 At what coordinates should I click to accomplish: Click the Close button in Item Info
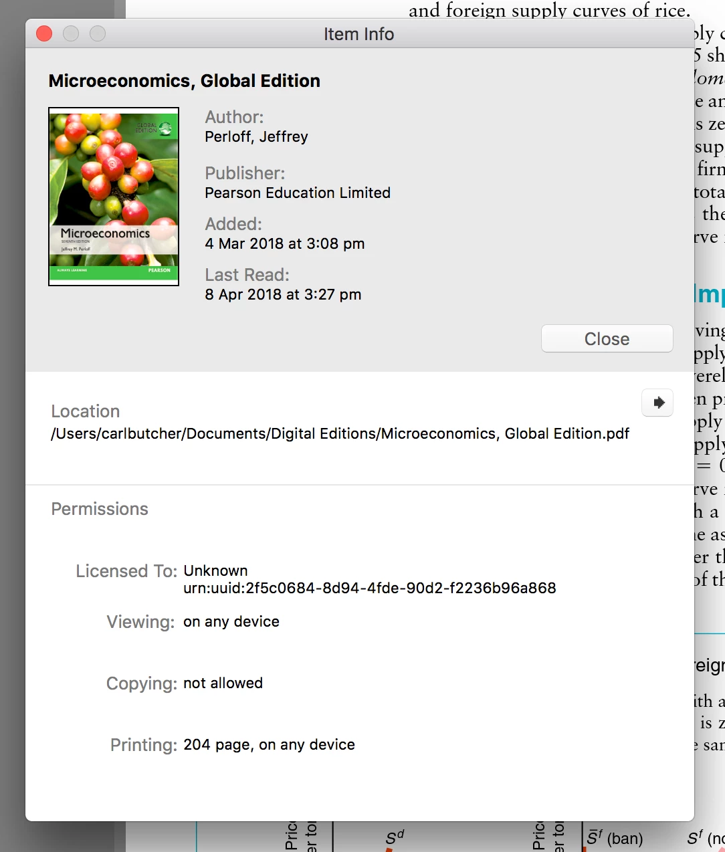(607, 338)
